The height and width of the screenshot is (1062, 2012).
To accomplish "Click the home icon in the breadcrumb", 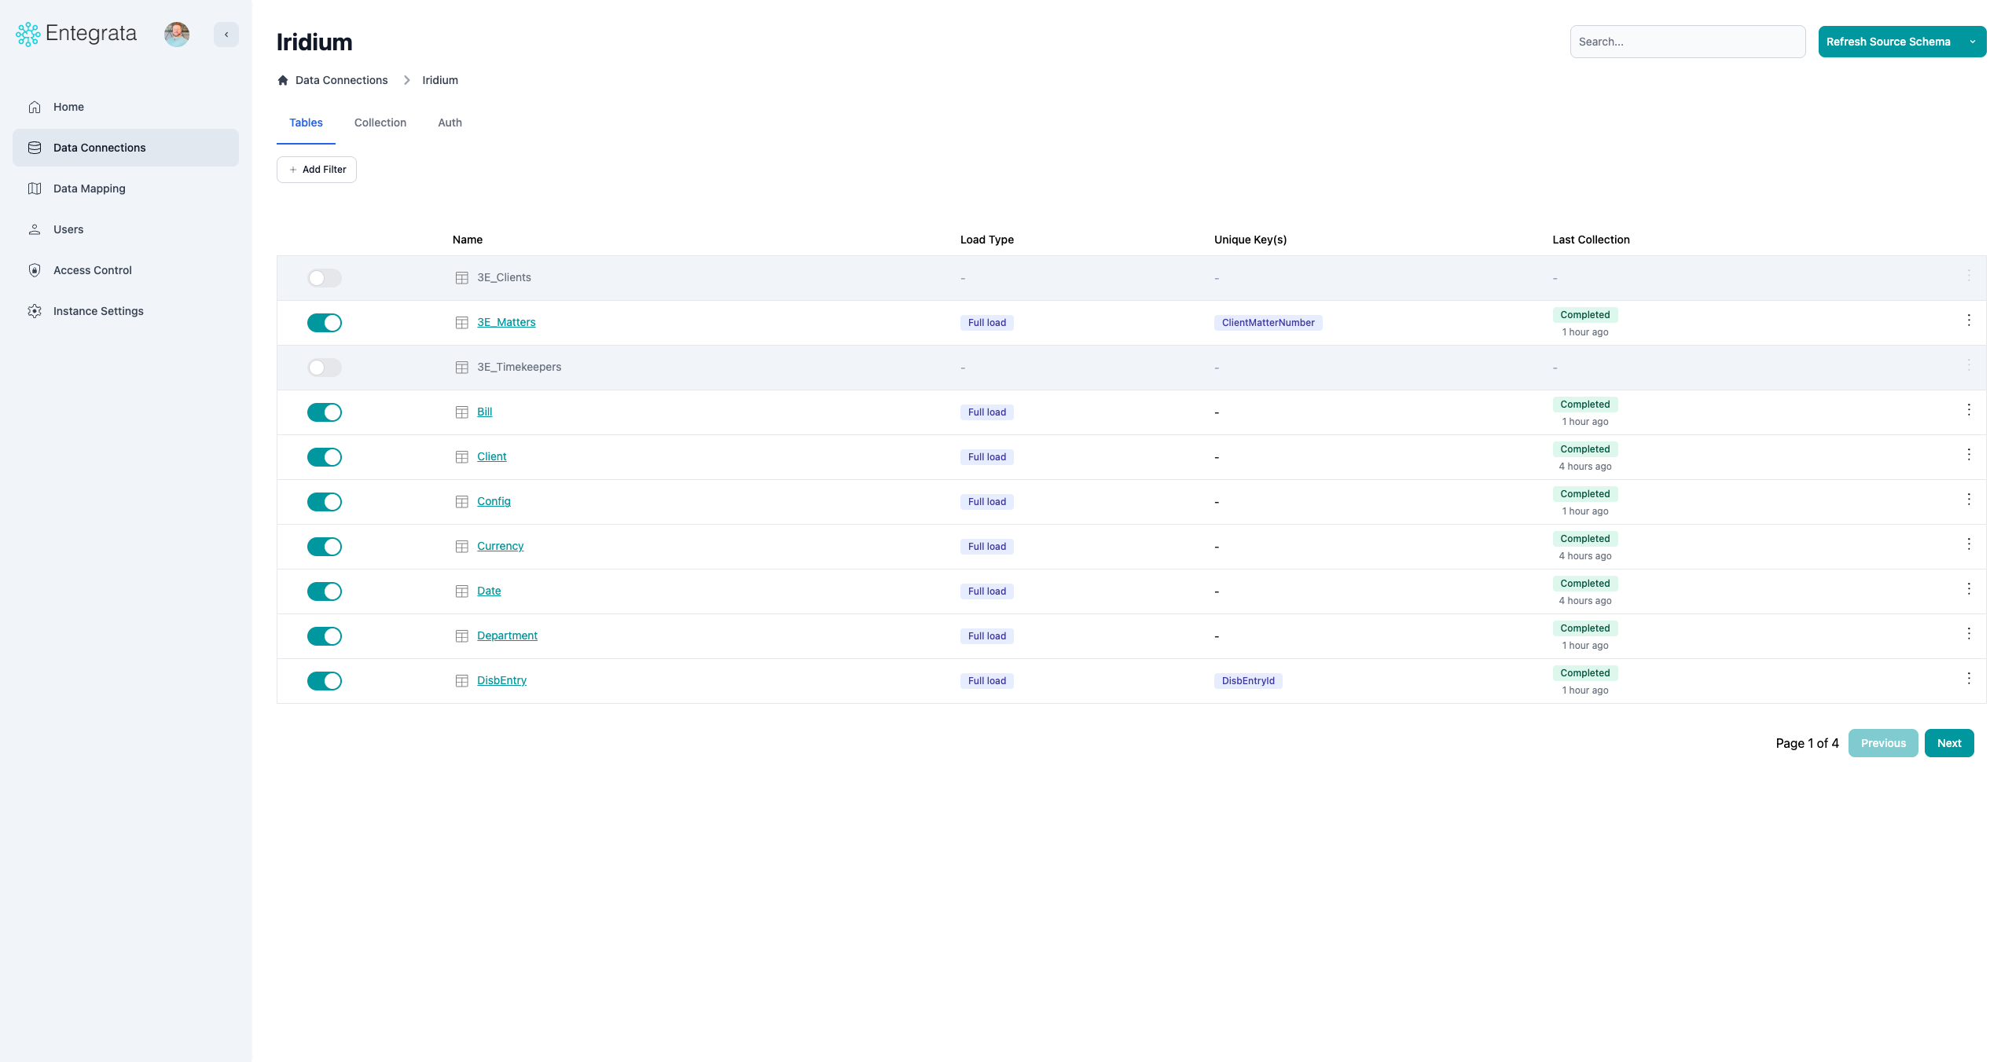I will coord(283,80).
